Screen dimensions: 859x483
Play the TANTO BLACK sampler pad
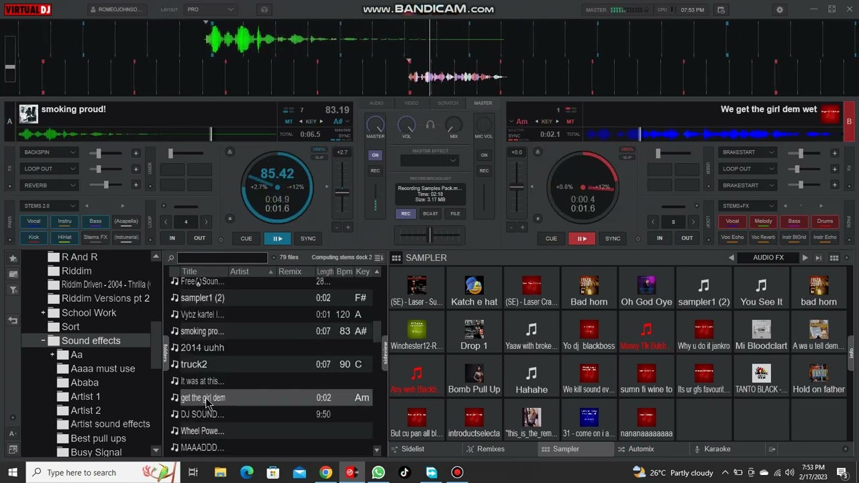(x=761, y=376)
